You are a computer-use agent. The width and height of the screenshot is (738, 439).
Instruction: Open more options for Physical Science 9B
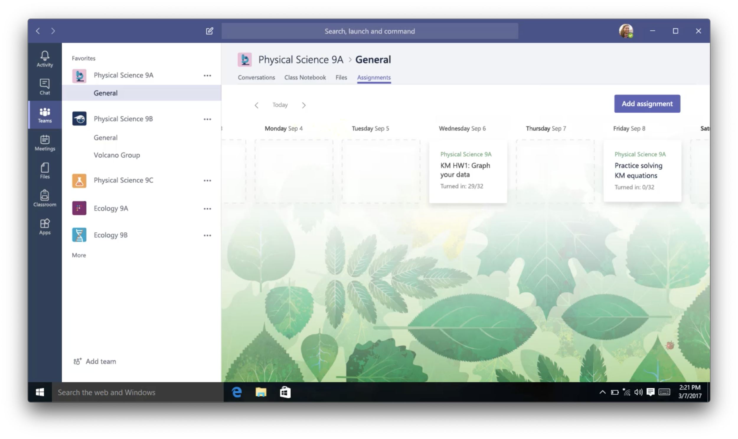click(x=208, y=119)
